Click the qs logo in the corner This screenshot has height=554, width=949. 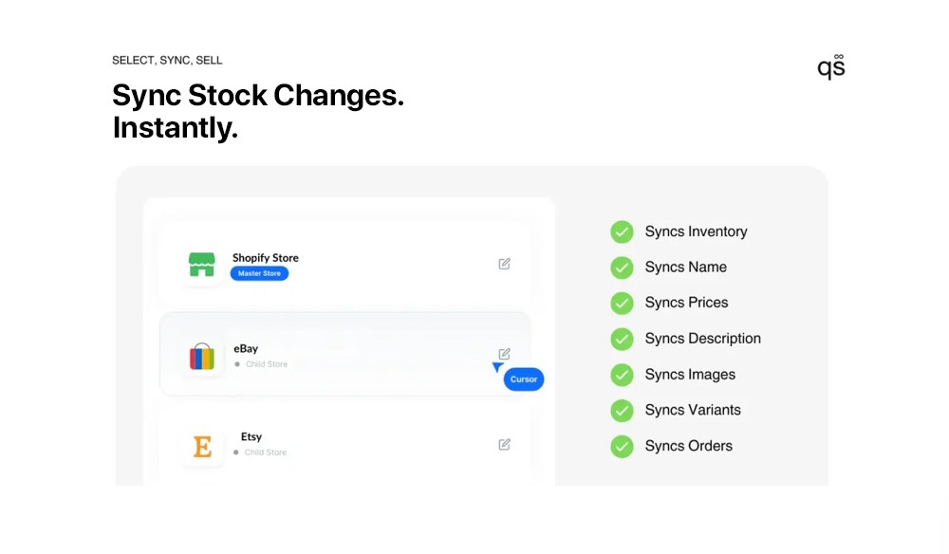click(830, 65)
